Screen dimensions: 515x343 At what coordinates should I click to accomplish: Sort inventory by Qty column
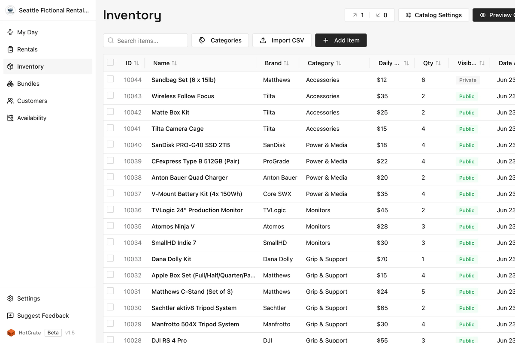point(438,63)
